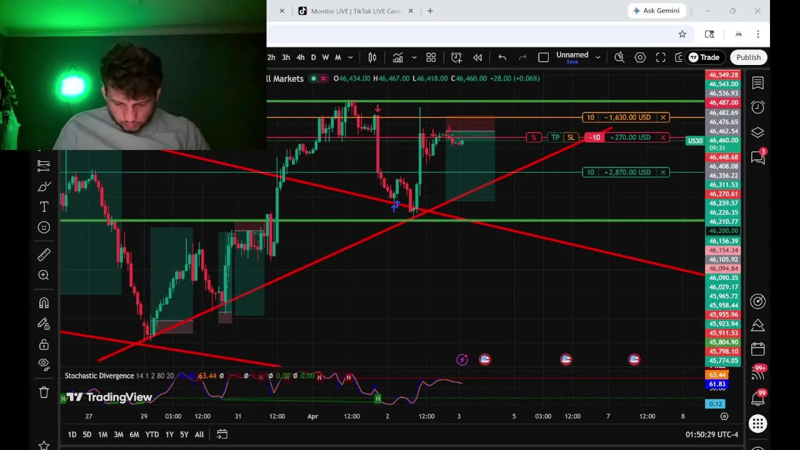Enter fullscreen chart mode
The image size is (800, 450).
coord(661,57)
